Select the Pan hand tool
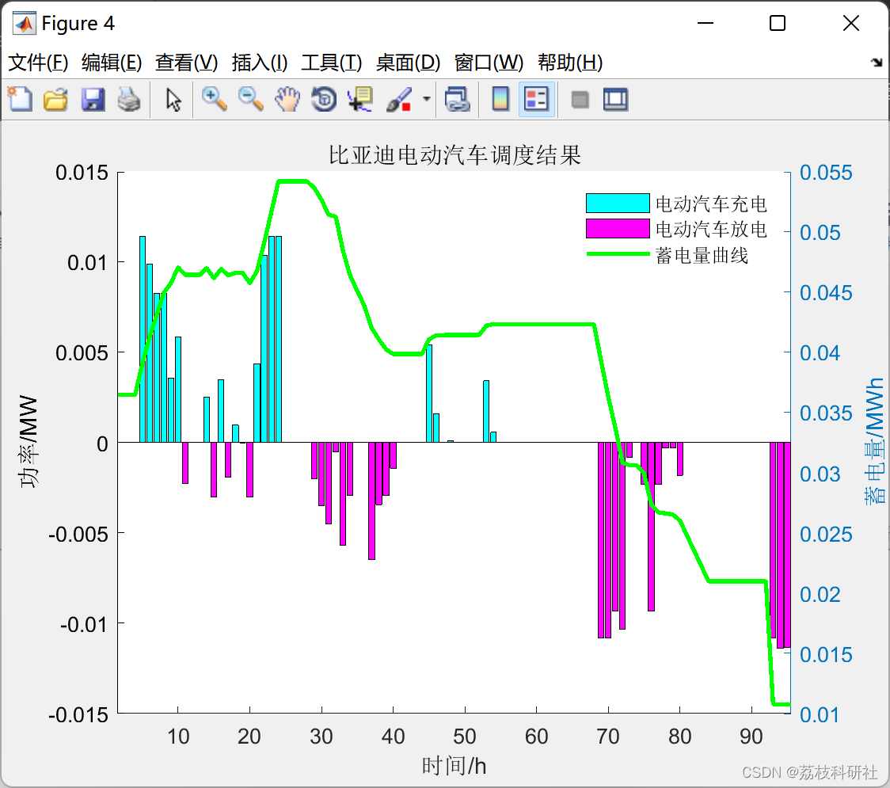This screenshot has width=890, height=788. (x=287, y=99)
